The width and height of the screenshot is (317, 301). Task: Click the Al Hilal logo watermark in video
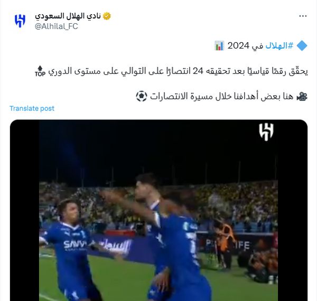[266, 132]
